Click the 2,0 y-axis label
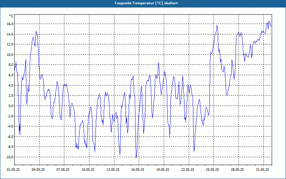The height and width of the screenshot is (179, 286). click(x=11, y=96)
